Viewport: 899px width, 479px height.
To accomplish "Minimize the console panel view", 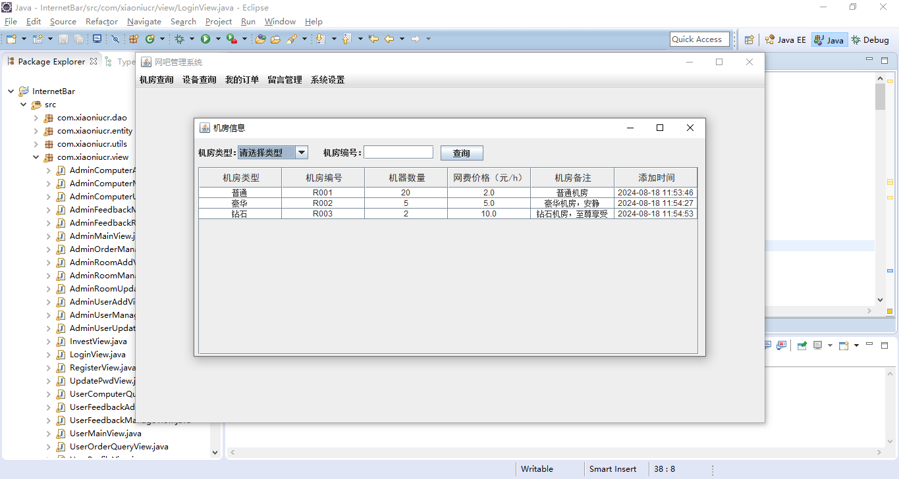I will click(x=869, y=344).
